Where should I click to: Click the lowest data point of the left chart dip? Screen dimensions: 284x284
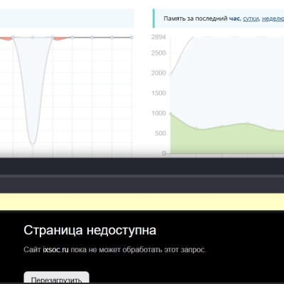(x=33, y=144)
